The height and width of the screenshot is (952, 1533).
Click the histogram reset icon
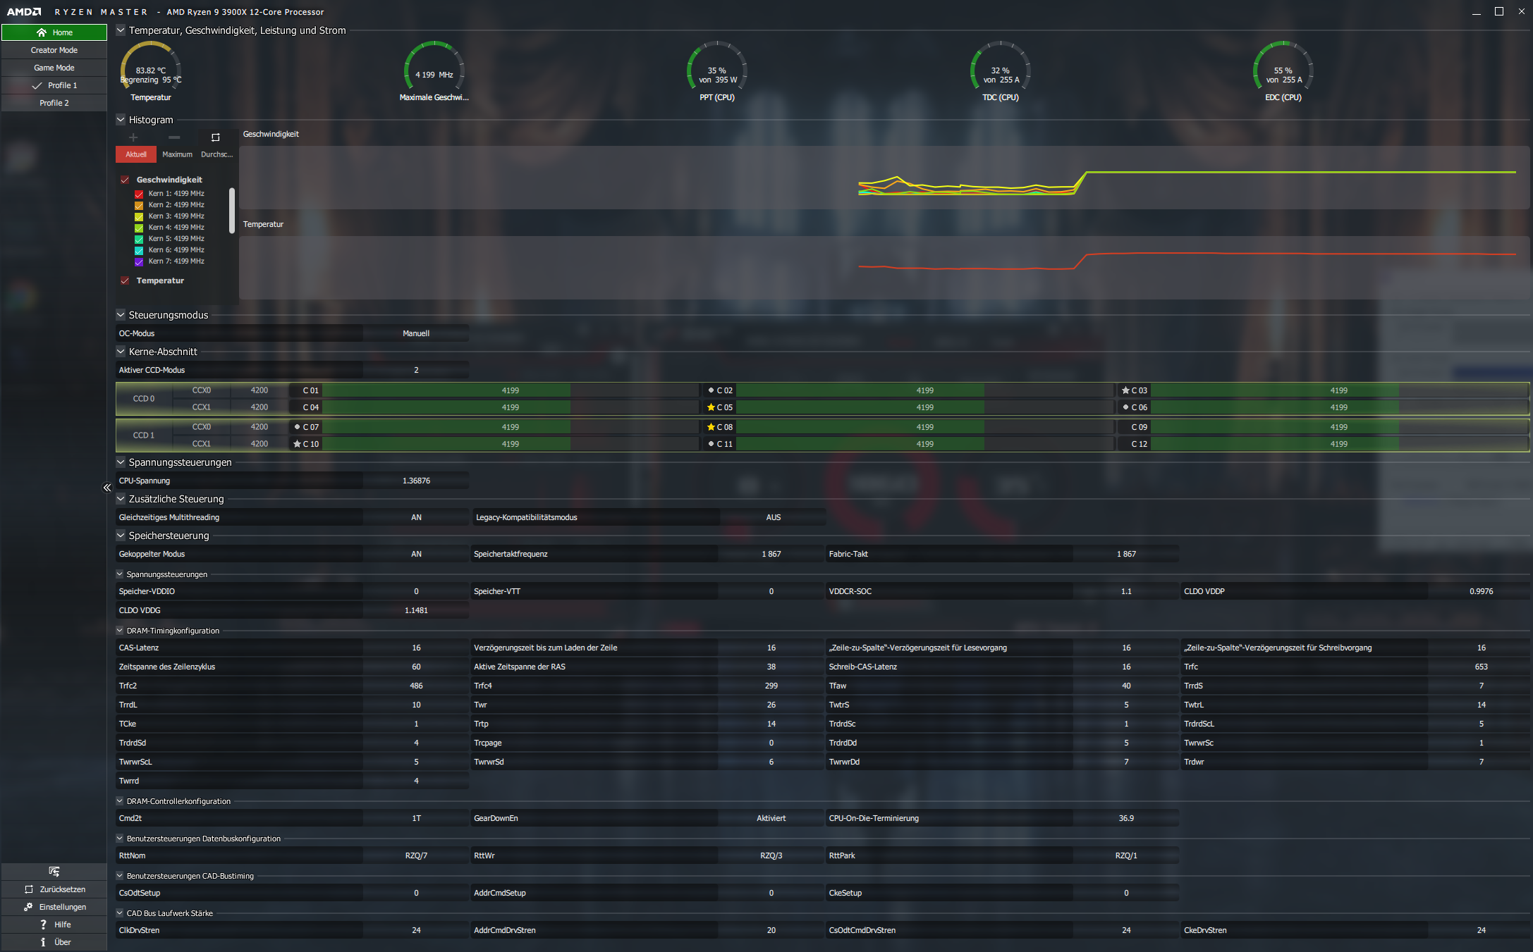(x=216, y=137)
